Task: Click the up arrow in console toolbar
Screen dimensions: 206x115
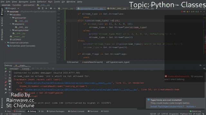Action: pos(10,72)
